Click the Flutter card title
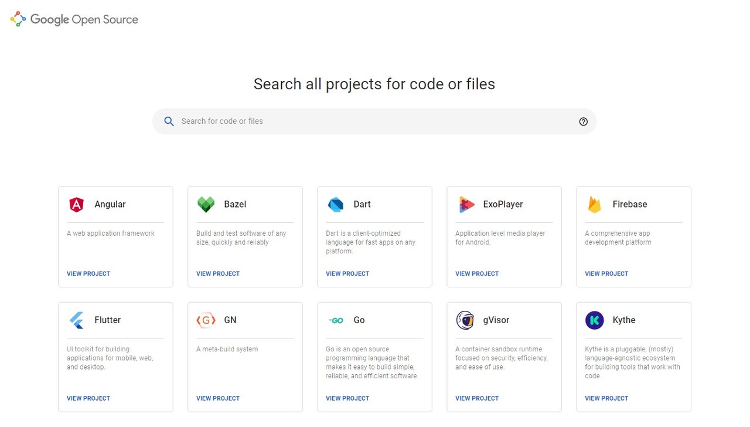The height and width of the screenshot is (427, 750). pyautogui.click(x=108, y=320)
